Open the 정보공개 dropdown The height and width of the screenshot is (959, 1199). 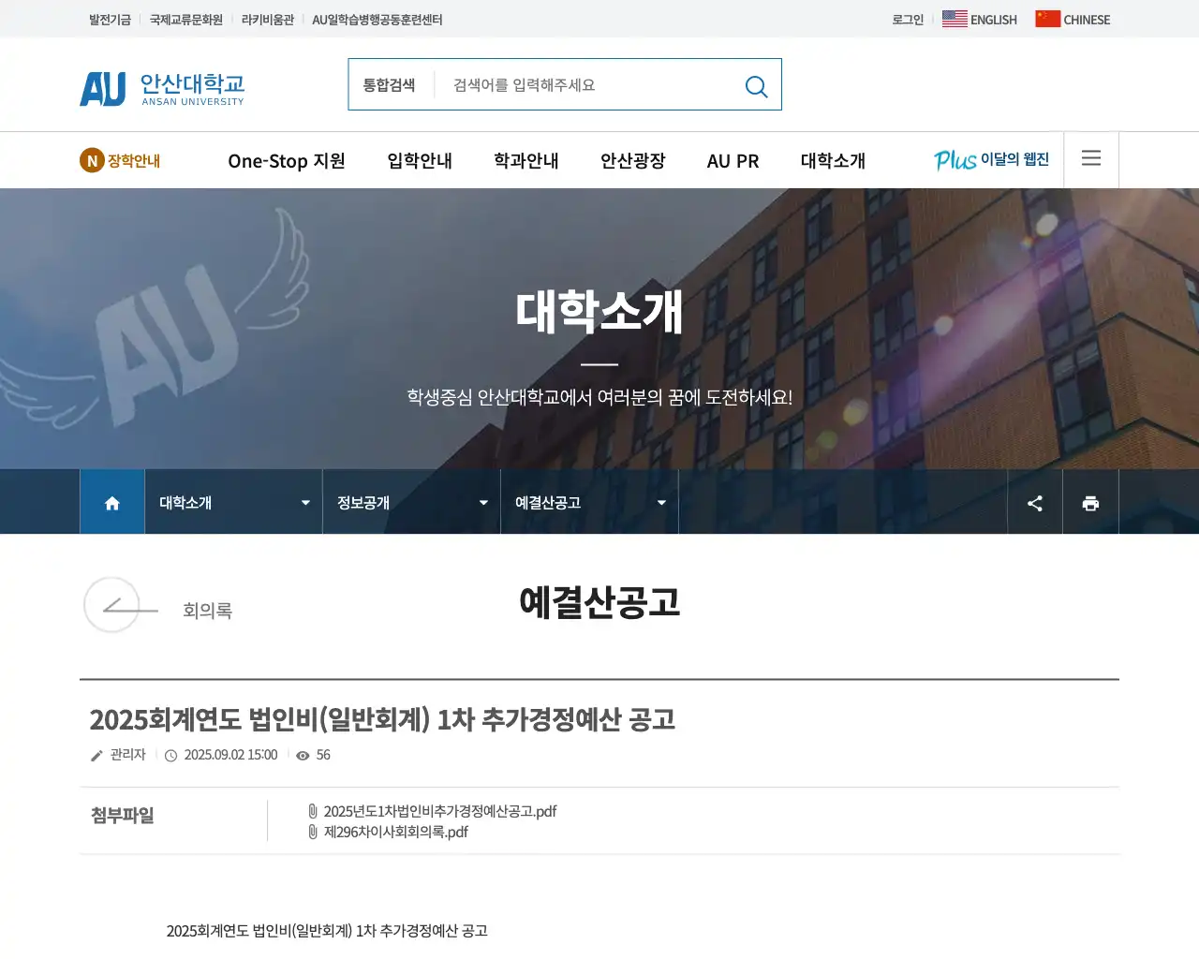(482, 502)
